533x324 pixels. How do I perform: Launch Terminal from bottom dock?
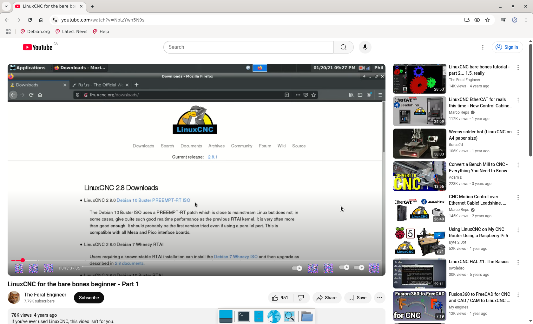[x=243, y=316]
